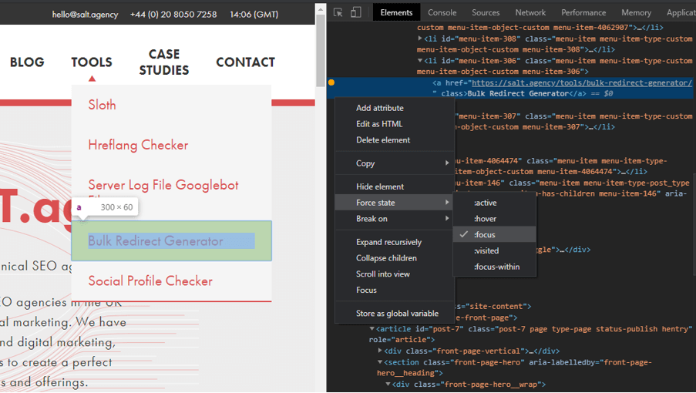Select Delete element in the context menu
This screenshot has height=393, width=696.
click(395, 139)
